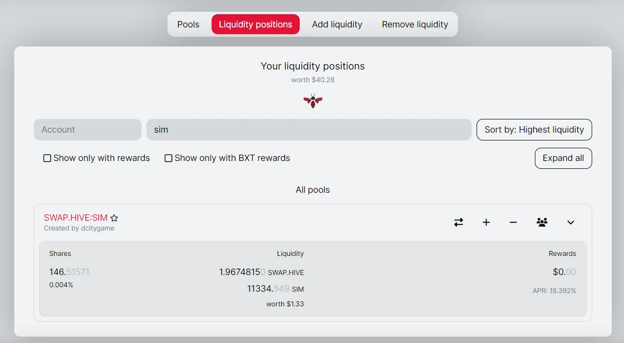This screenshot has width=624, height=343.
Task: Click the SWAP.HIVE:SIM position summary card
Action: click(x=312, y=278)
